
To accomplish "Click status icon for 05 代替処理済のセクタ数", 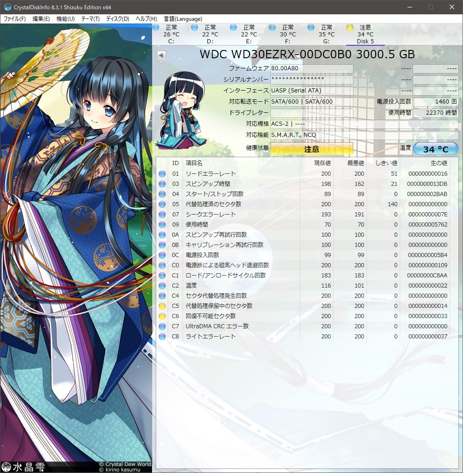I will (x=162, y=204).
